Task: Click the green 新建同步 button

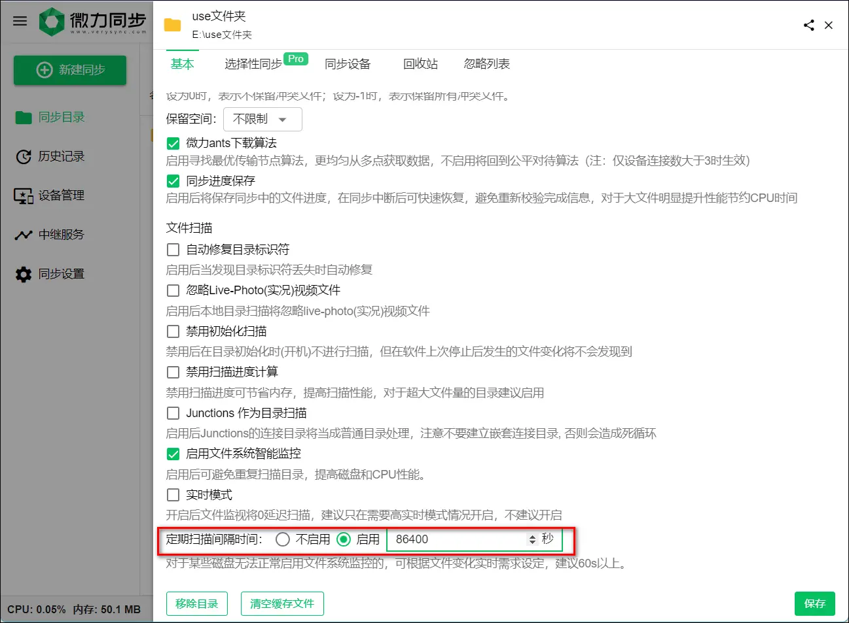Action: (69, 70)
